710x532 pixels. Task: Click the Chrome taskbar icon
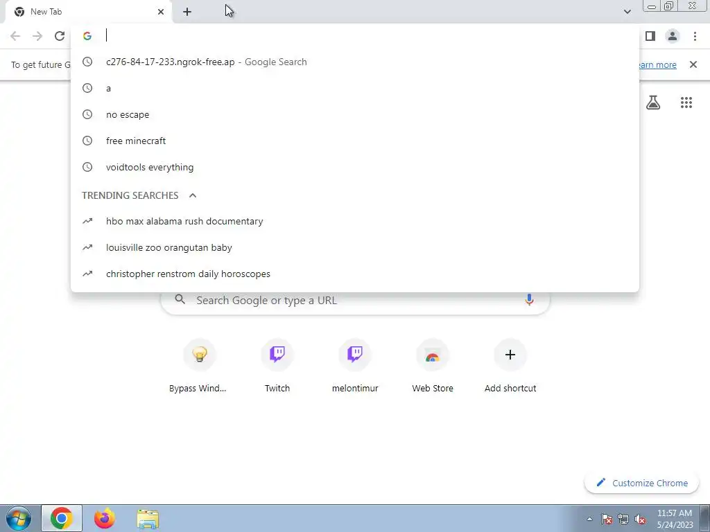(x=62, y=518)
